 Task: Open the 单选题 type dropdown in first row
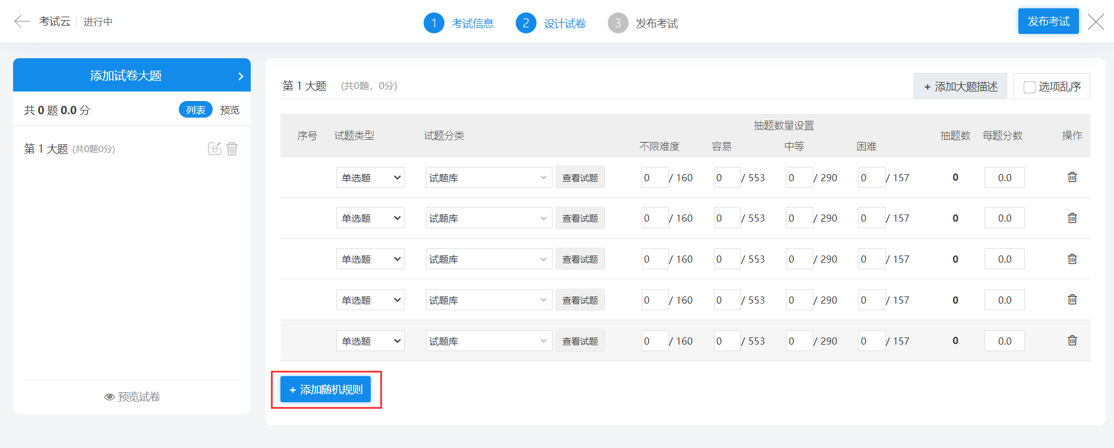(x=370, y=178)
